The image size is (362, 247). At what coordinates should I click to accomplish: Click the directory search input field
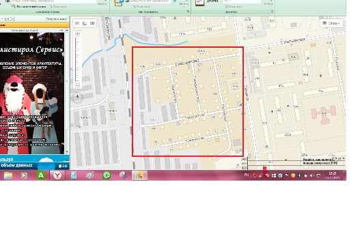click(x=53, y=1)
